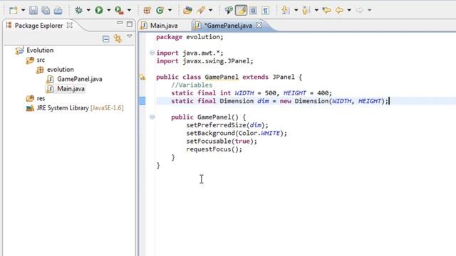Click the Previous Annotation icon
456x256 pixels.
(x=305, y=11)
